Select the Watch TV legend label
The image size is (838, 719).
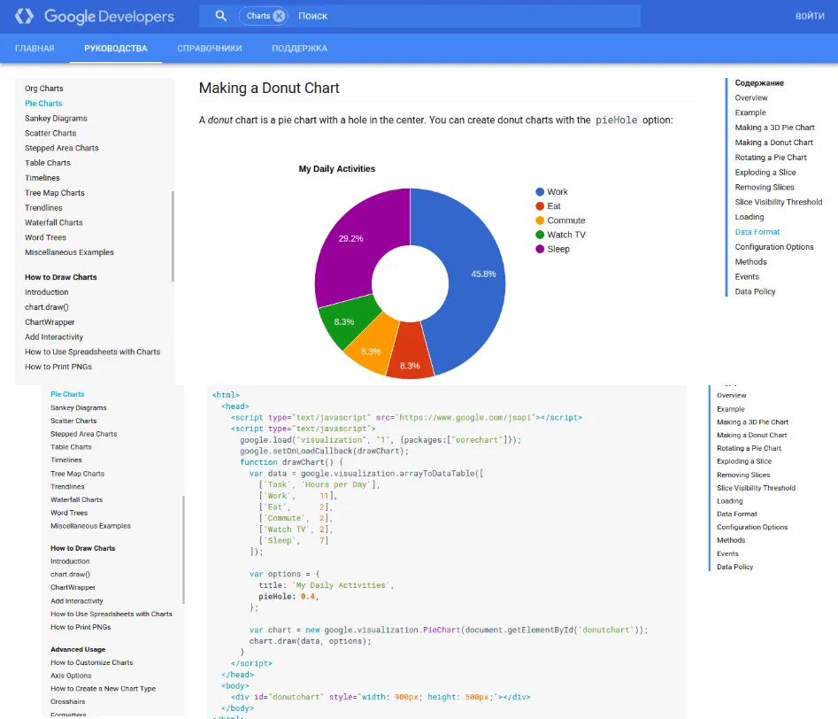pyautogui.click(x=566, y=235)
